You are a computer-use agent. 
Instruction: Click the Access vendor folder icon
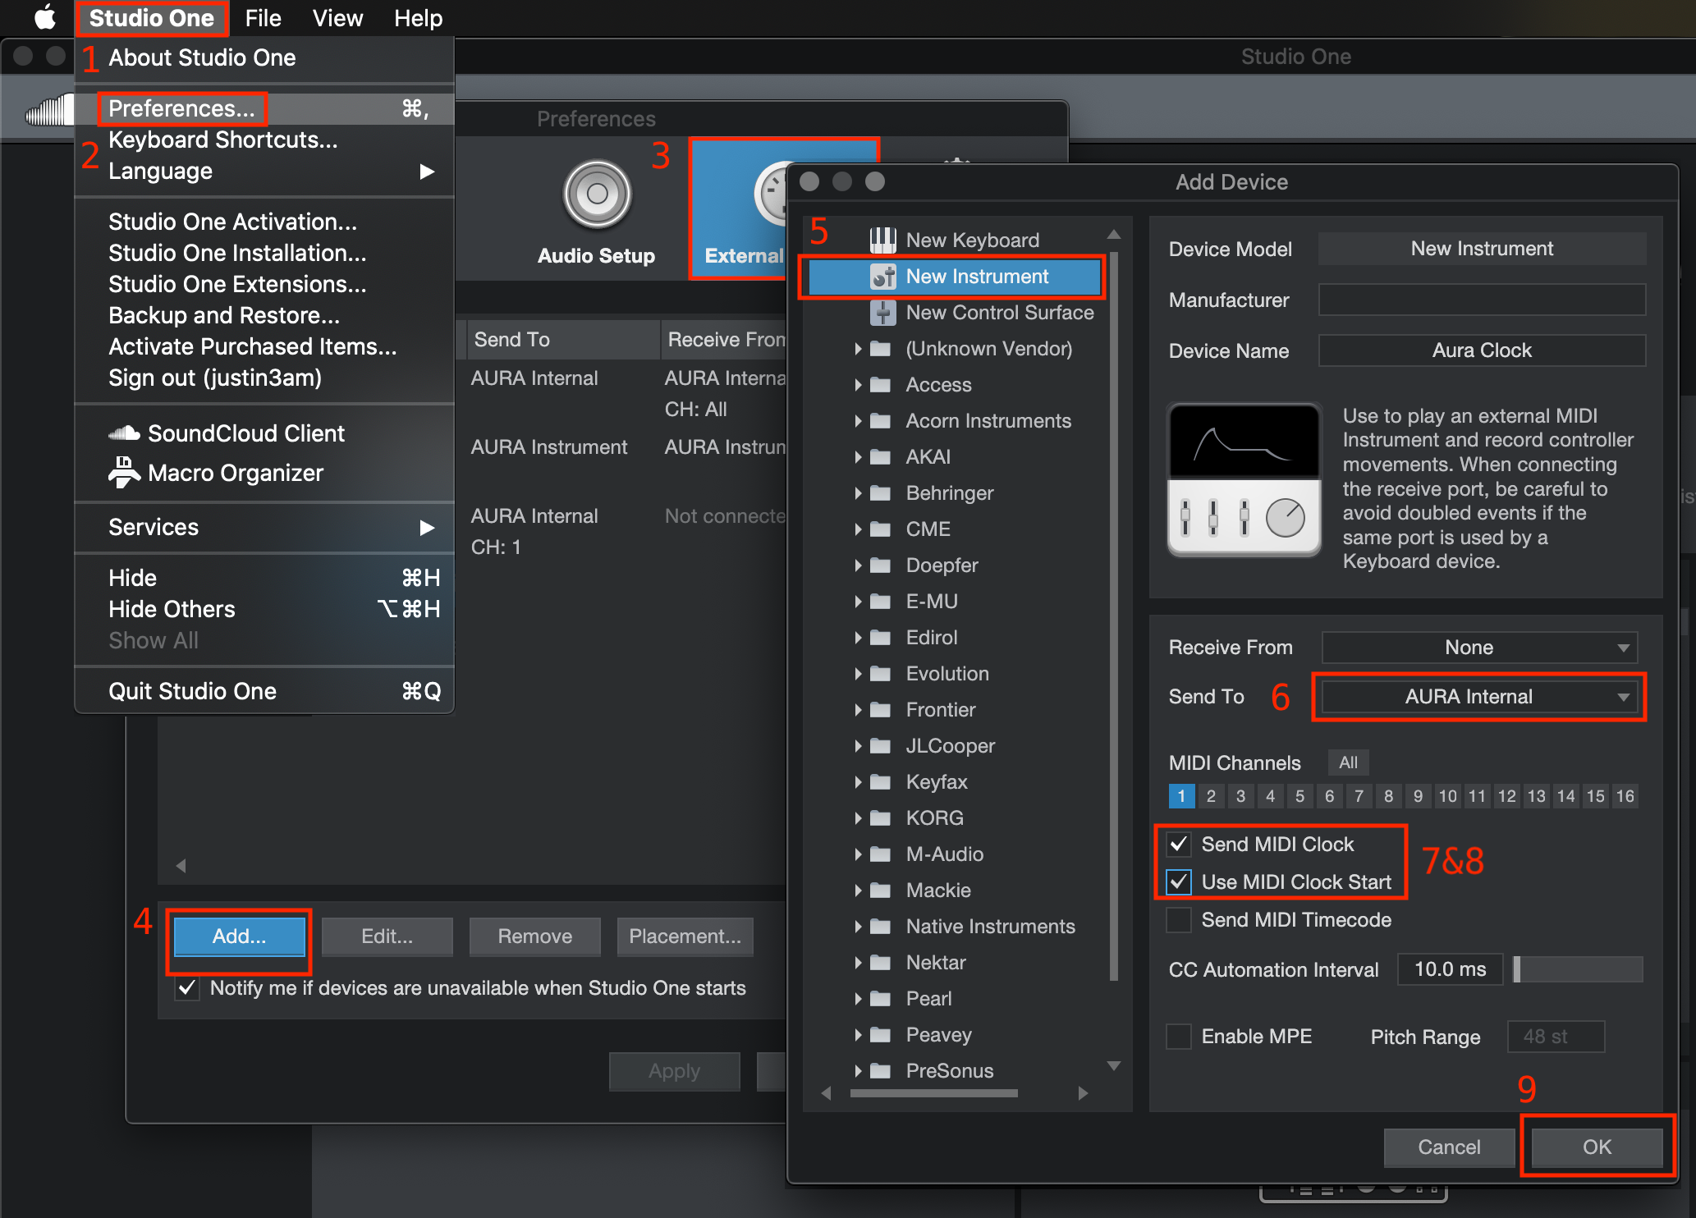[x=880, y=385]
